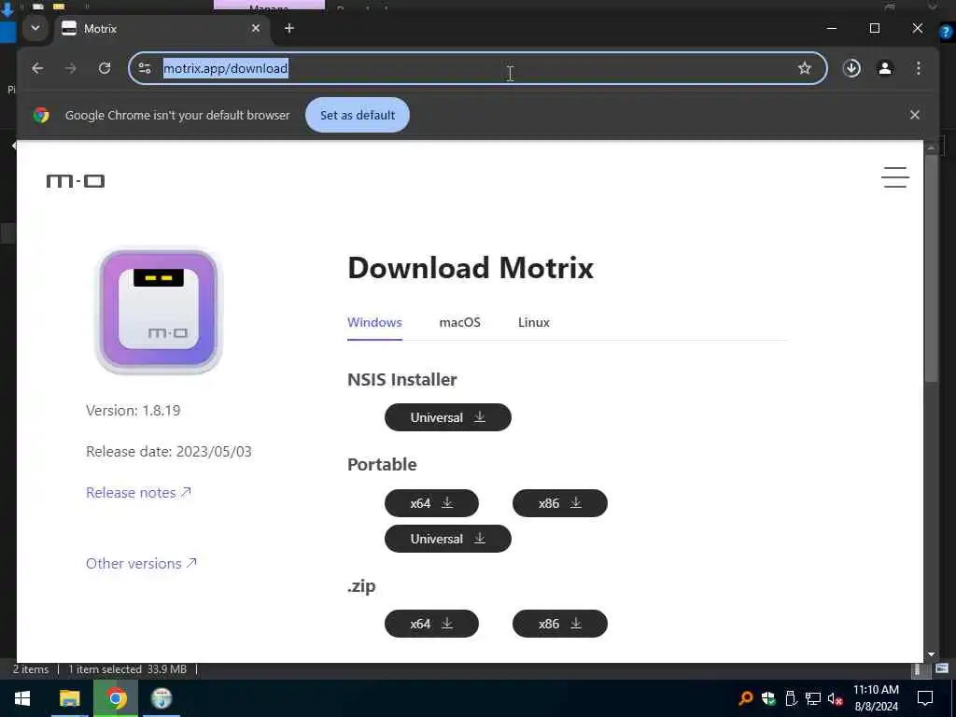Click the page vertical scrollbar thumb
Image resolution: width=956 pixels, height=717 pixels.
931,268
